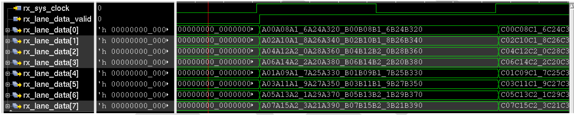Click rx_lane_data[3] cursor value 'h 00000000_000
This screenshot has width=574, height=115.
click(133, 62)
